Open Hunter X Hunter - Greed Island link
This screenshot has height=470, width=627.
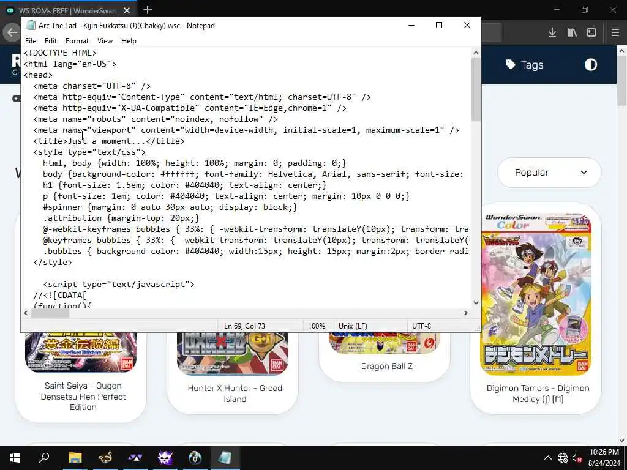coord(235,394)
